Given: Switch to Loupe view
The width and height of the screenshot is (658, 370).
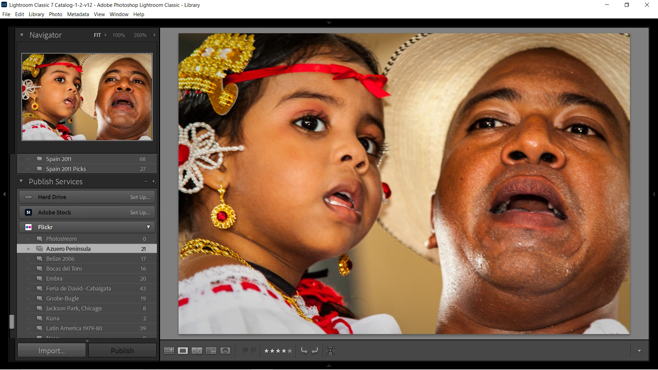Looking at the screenshot, I should [x=183, y=350].
